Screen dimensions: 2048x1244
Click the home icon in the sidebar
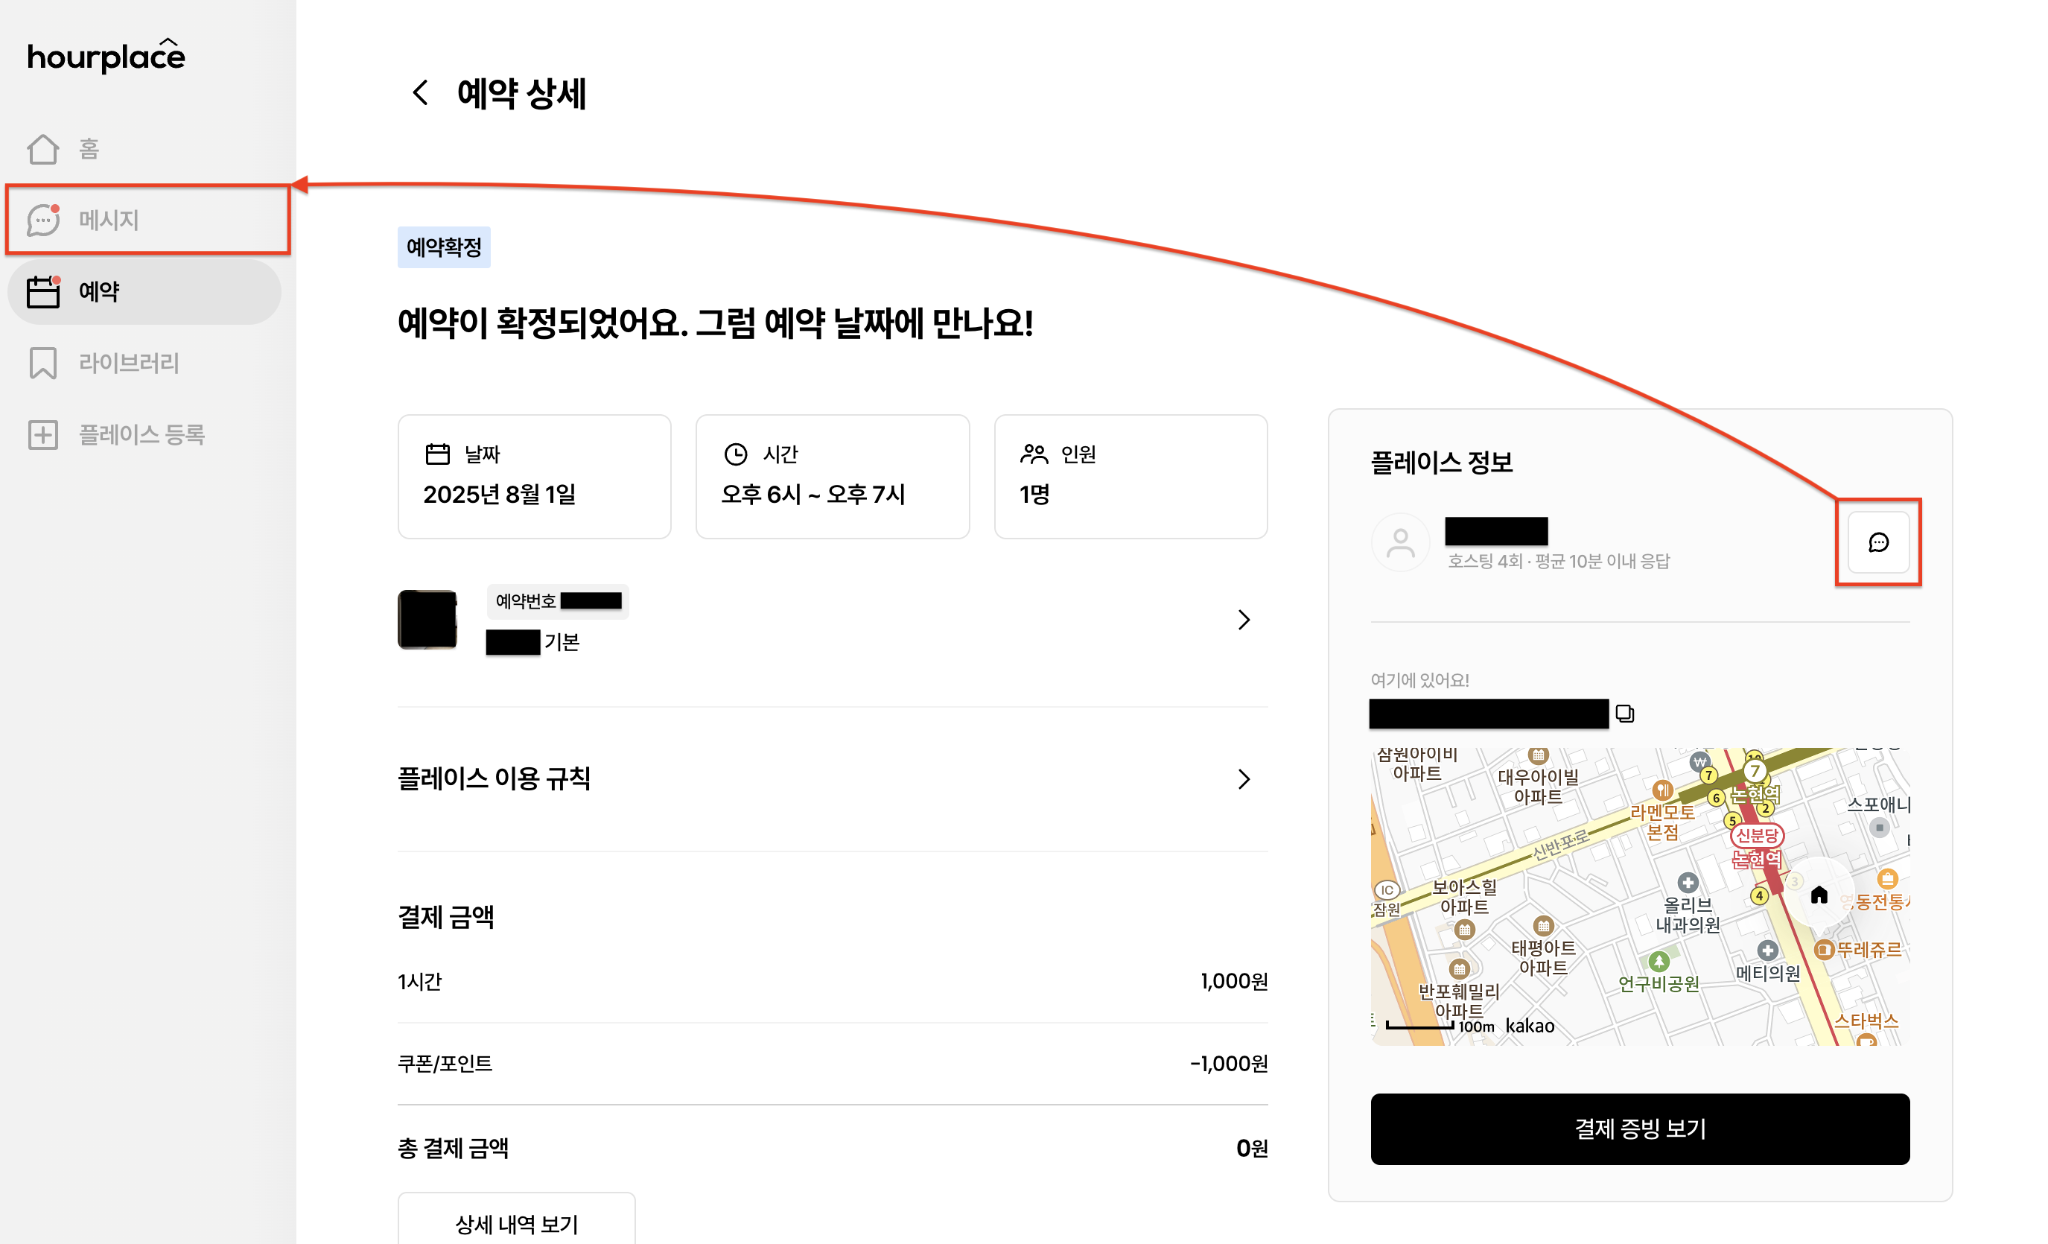click(43, 149)
